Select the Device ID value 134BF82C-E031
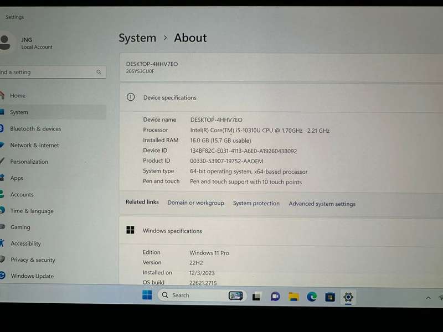Viewport: 443px width, 332px height. point(243,151)
